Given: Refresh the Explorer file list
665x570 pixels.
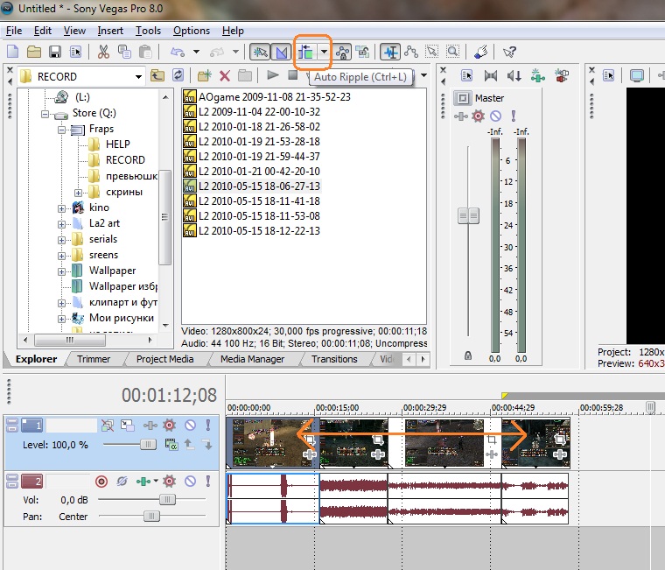Looking at the screenshot, I should tap(178, 76).
